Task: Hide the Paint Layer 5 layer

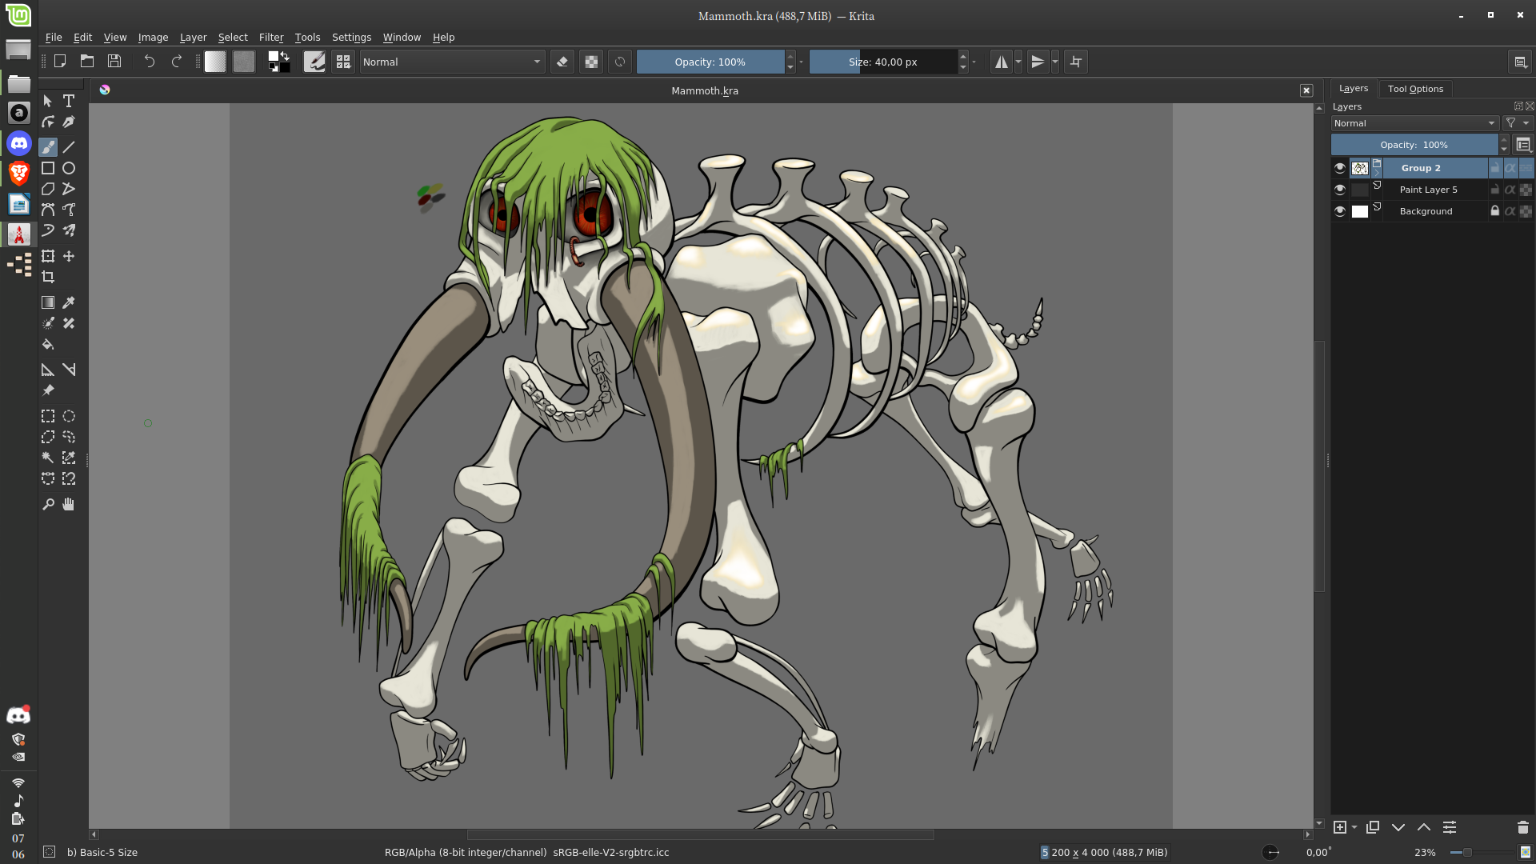Action: [x=1340, y=190]
